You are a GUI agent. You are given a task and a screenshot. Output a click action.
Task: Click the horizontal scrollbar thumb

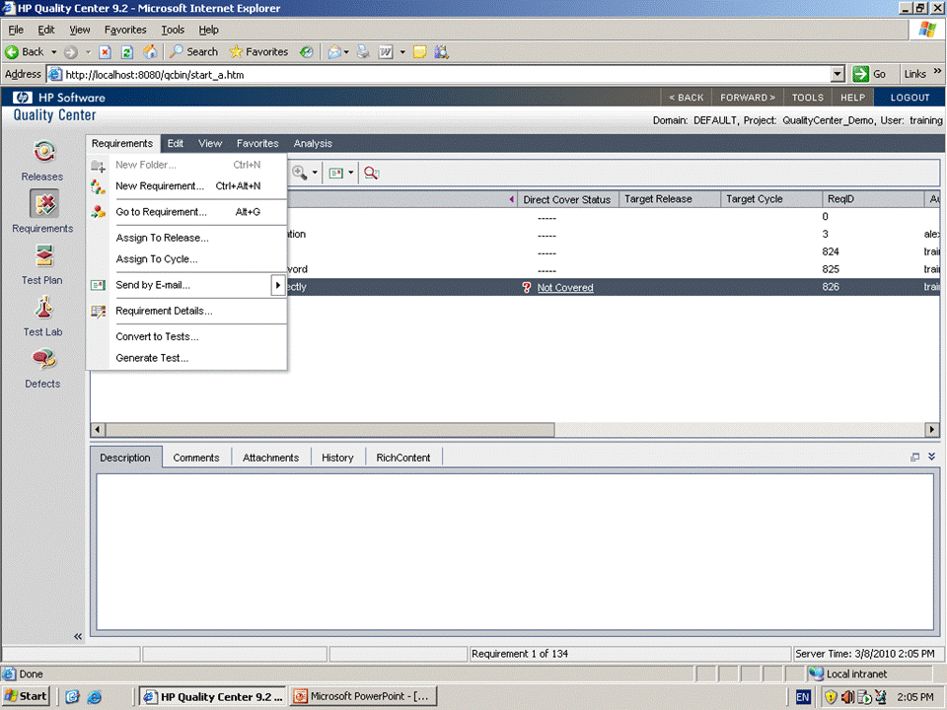tap(329, 430)
